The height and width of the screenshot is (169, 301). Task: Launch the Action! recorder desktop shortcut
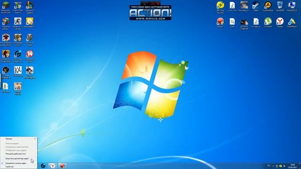[x=221, y=23]
